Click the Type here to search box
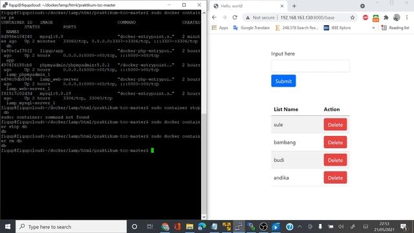 tap(71, 227)
